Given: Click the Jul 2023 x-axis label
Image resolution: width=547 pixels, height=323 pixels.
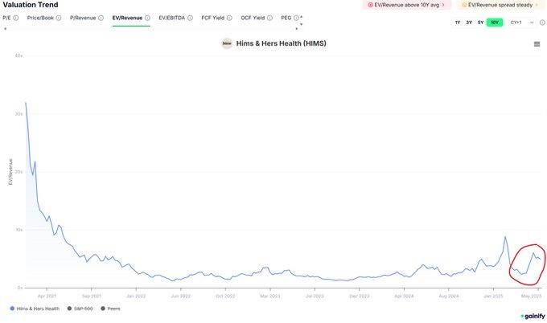Looking at the screenshot, I should pos(315,296).
